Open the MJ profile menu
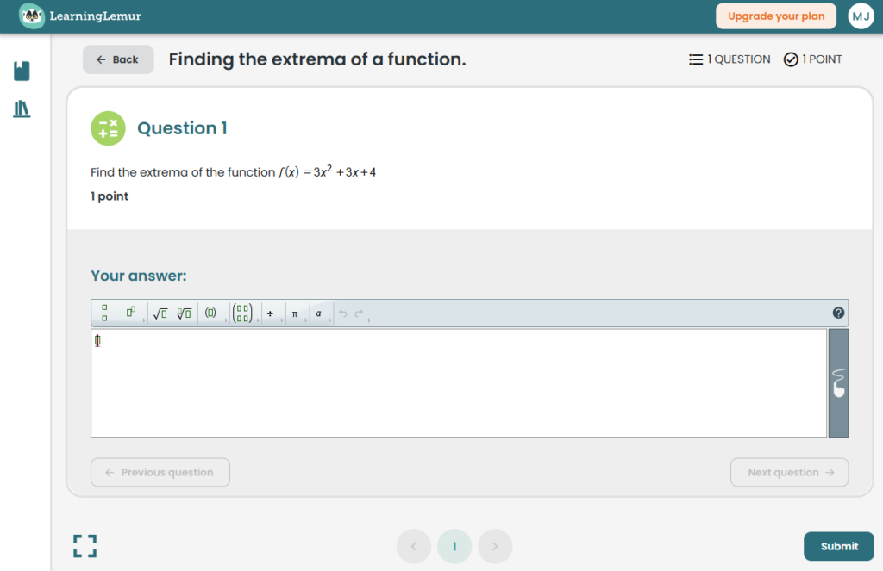This screenshot has width=883, height=571. point(861,16)
